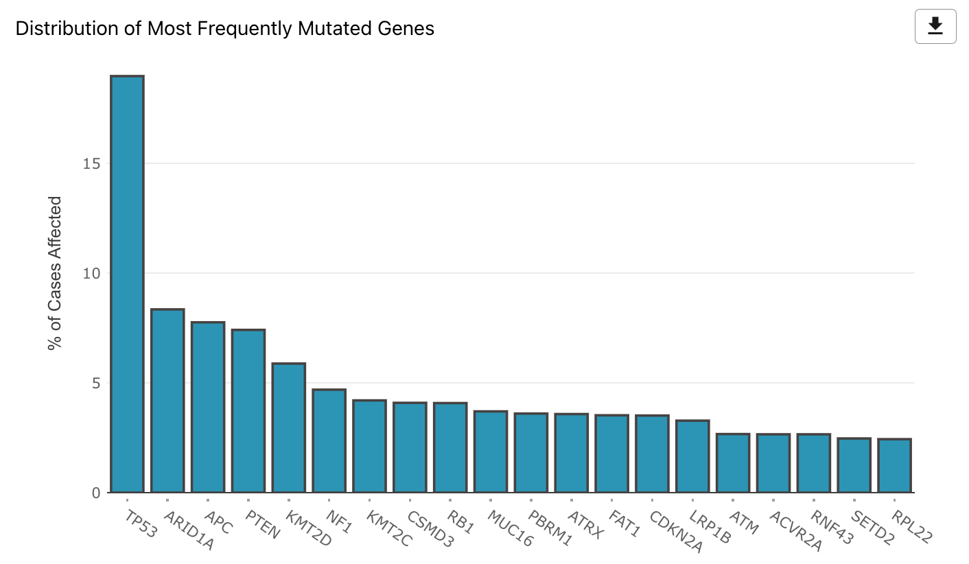Select the ARID1A bar

[167, 401]
